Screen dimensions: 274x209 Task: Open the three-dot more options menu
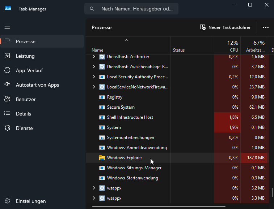pyautogui.click(x=266, y=27)
